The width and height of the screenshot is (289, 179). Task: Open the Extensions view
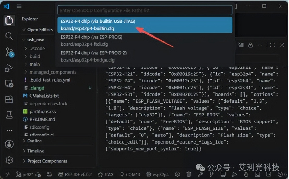click(9, 99)
